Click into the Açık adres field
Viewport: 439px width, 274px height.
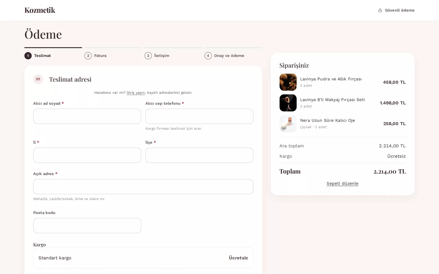(x=143, y=187)
